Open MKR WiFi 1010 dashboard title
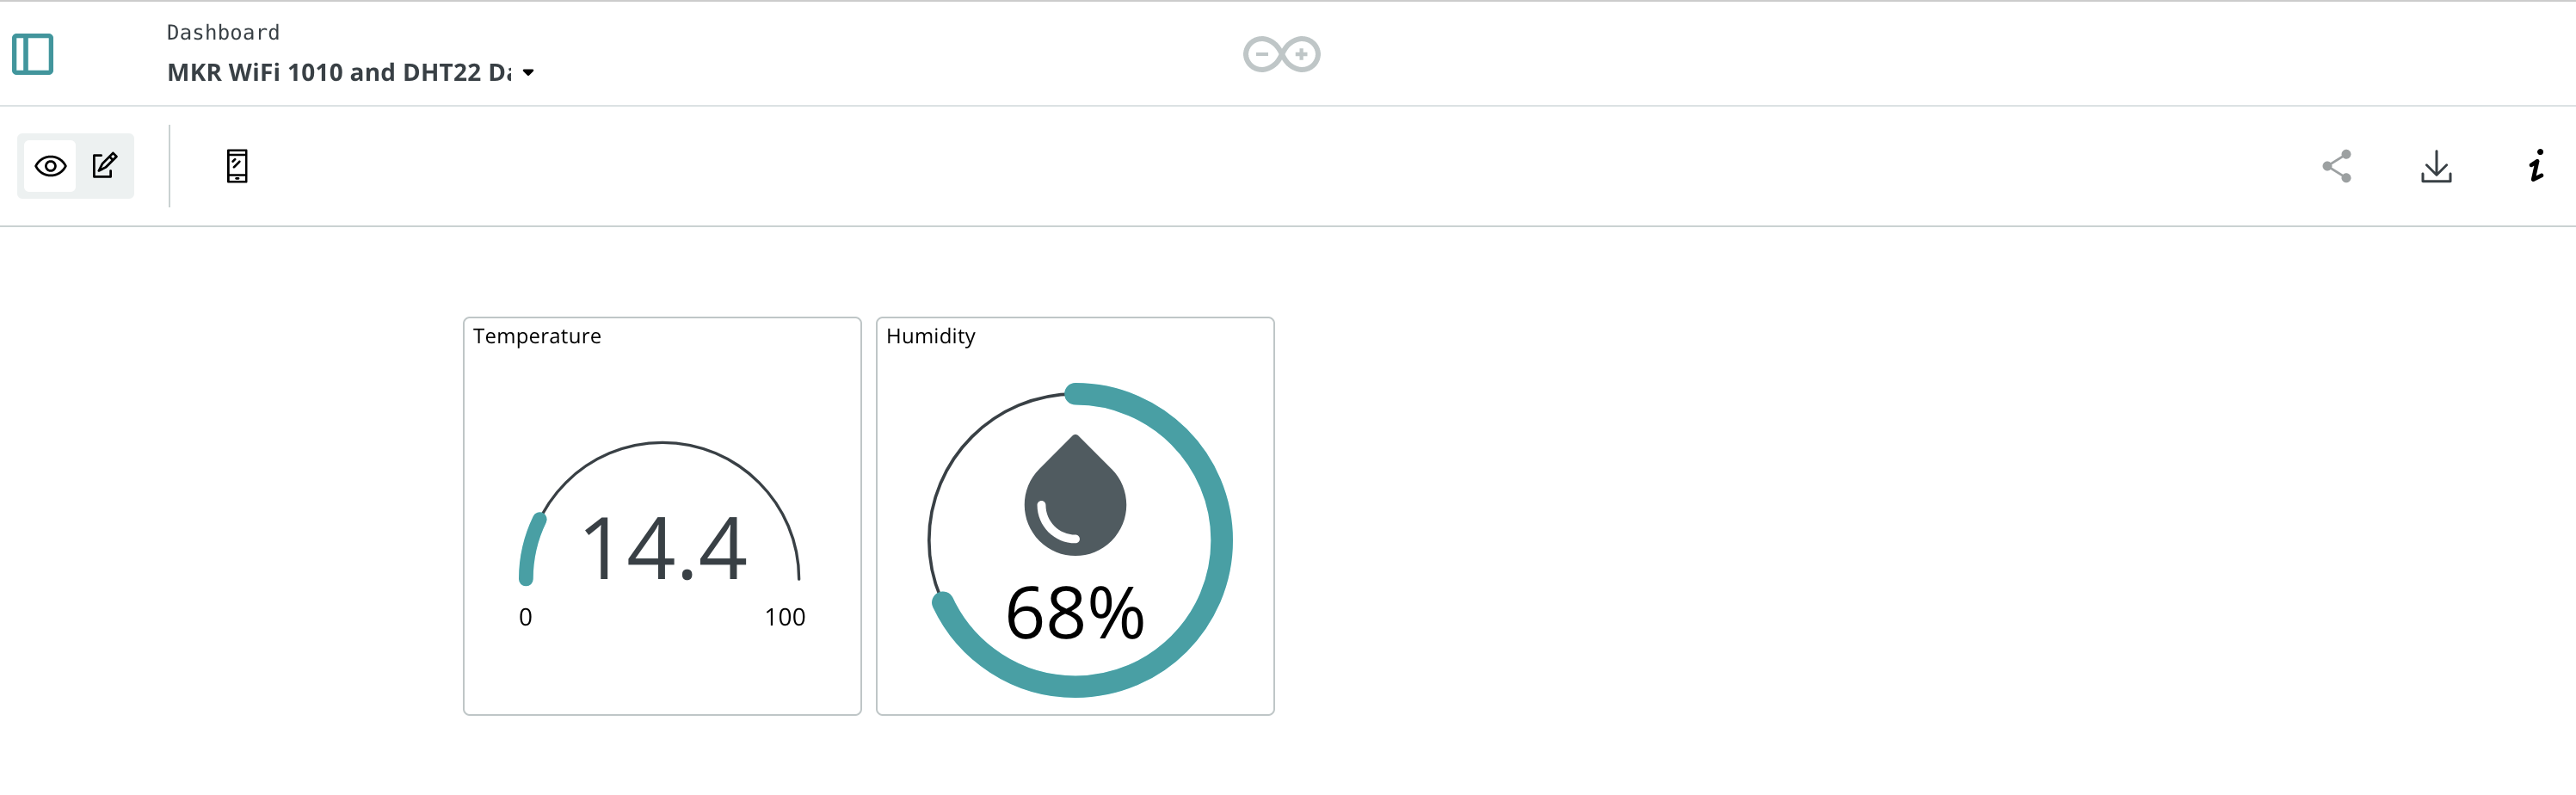The image size is (2576, 795). (x=339, y=73)
